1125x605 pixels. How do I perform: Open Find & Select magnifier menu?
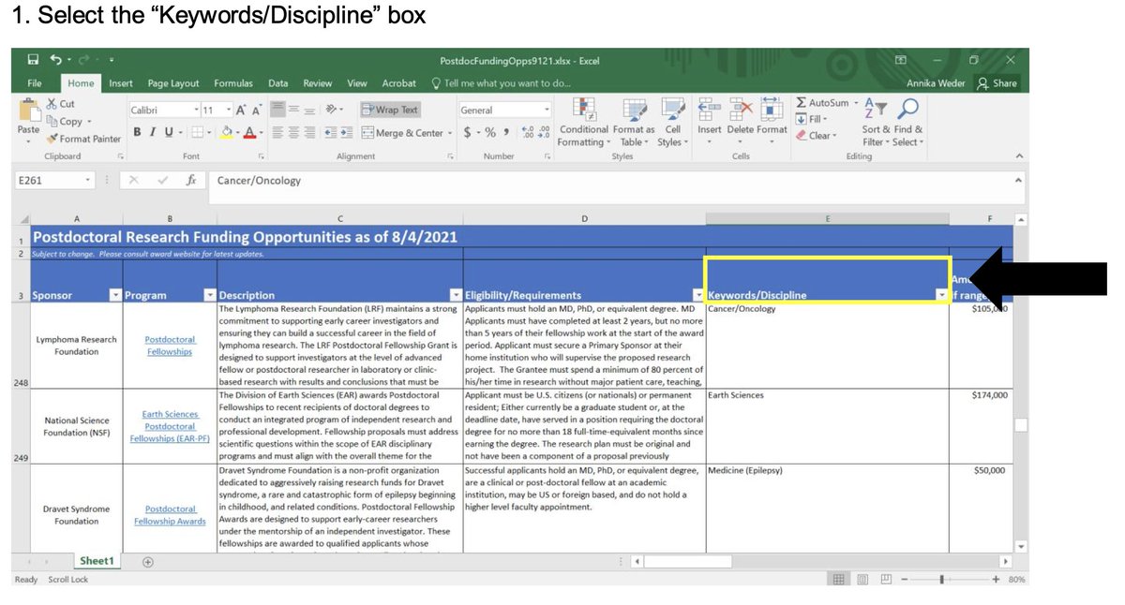point(907,123)
